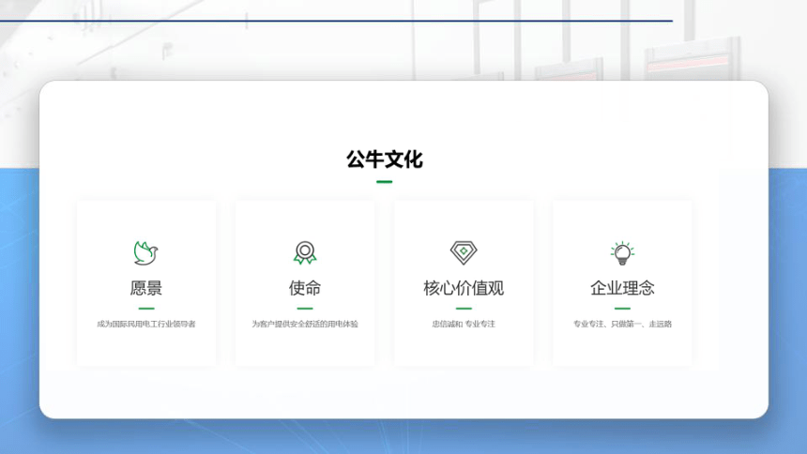Image resolution: width=807 pixels, height=454 pixels.
Task: Click the text 忠信诚和 专业专注
Action: click(464, 324)
